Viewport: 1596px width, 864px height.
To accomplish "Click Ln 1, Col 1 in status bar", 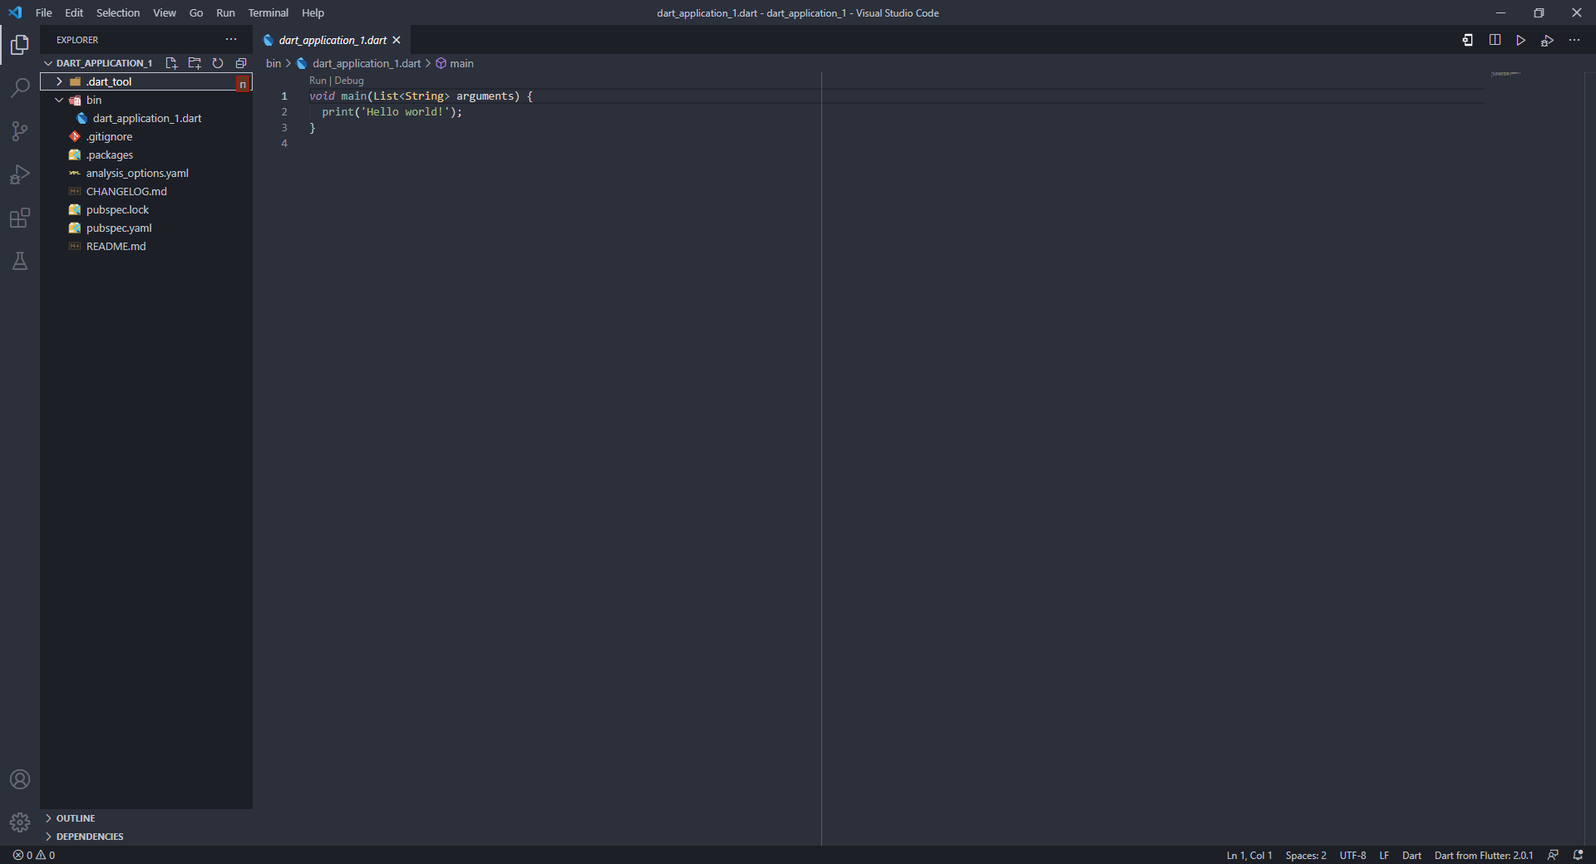I will pyautogui.click(x=1249, y=855).
